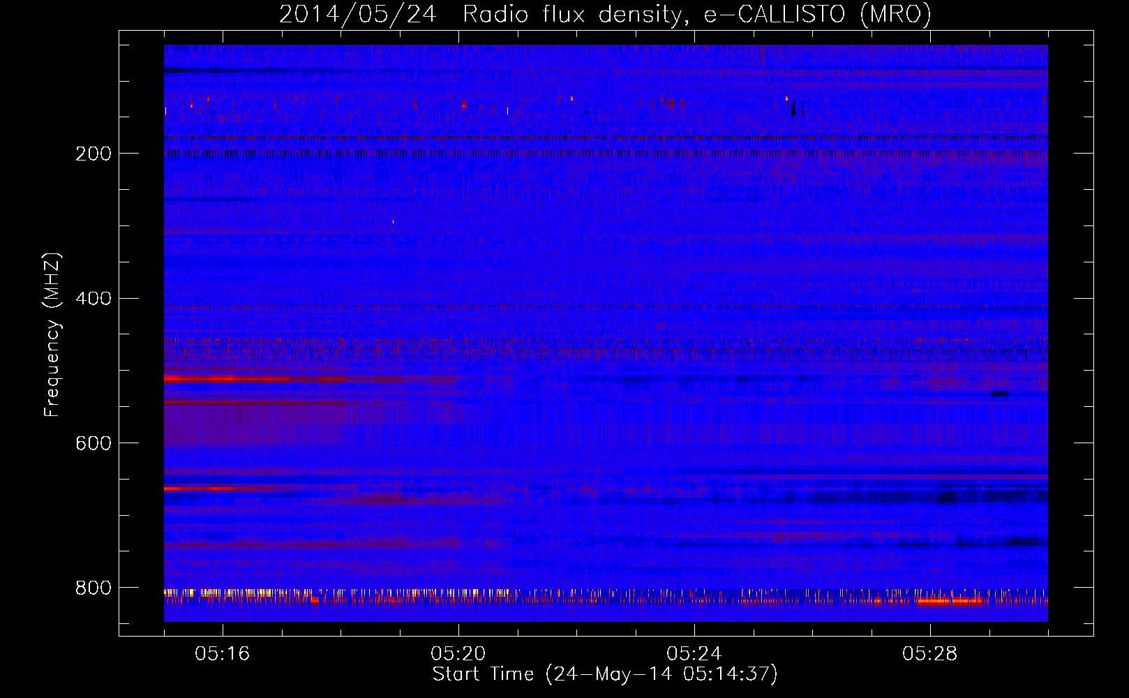Click the 600 MHz frequency tick label
This screenshot has height=698, width=1129.
tap(94, 443)
